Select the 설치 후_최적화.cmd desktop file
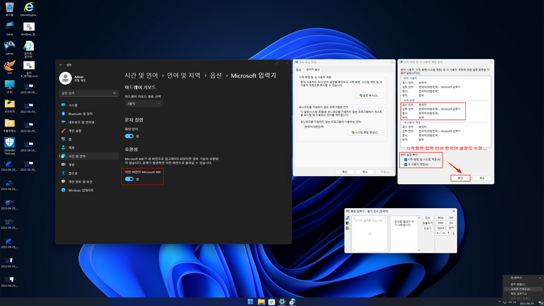This screenshot has height=306, width=544. [x=29, y=69]
